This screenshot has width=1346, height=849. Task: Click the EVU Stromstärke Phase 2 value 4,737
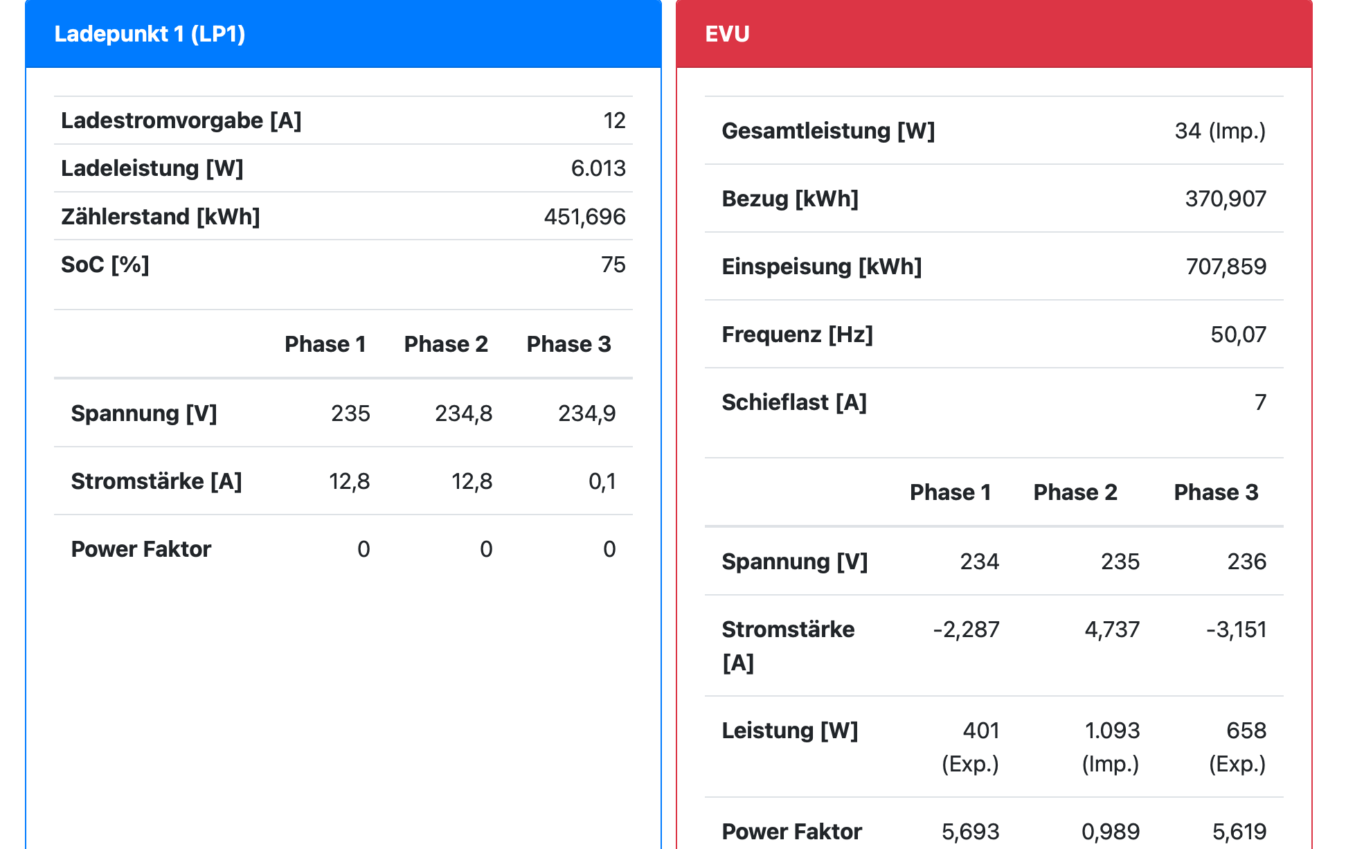point(1112,629)
